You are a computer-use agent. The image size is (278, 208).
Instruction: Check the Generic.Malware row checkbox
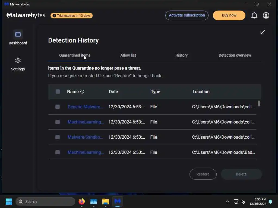click(x=58, y=107)
